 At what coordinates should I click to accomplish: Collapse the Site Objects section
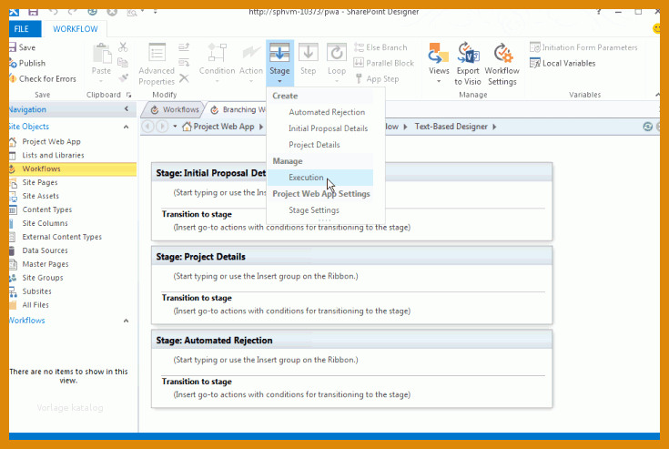[126, 127]
